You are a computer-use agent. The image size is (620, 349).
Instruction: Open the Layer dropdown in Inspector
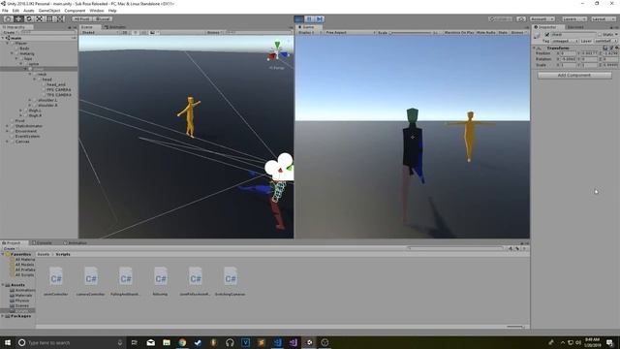(605, 41)
